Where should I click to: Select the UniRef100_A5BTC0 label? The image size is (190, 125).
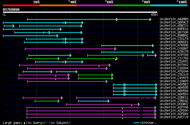point(174,26)
